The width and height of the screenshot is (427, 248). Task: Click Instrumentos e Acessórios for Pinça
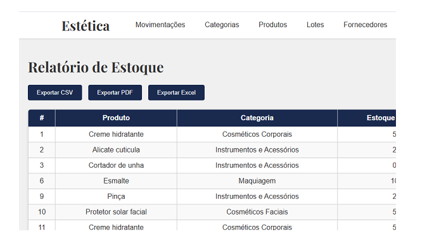point(257,196)
